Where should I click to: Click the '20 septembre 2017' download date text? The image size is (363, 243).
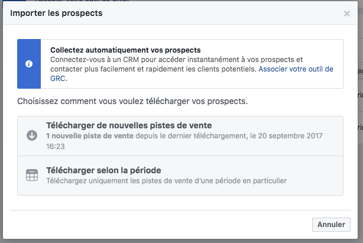(290, 136)
